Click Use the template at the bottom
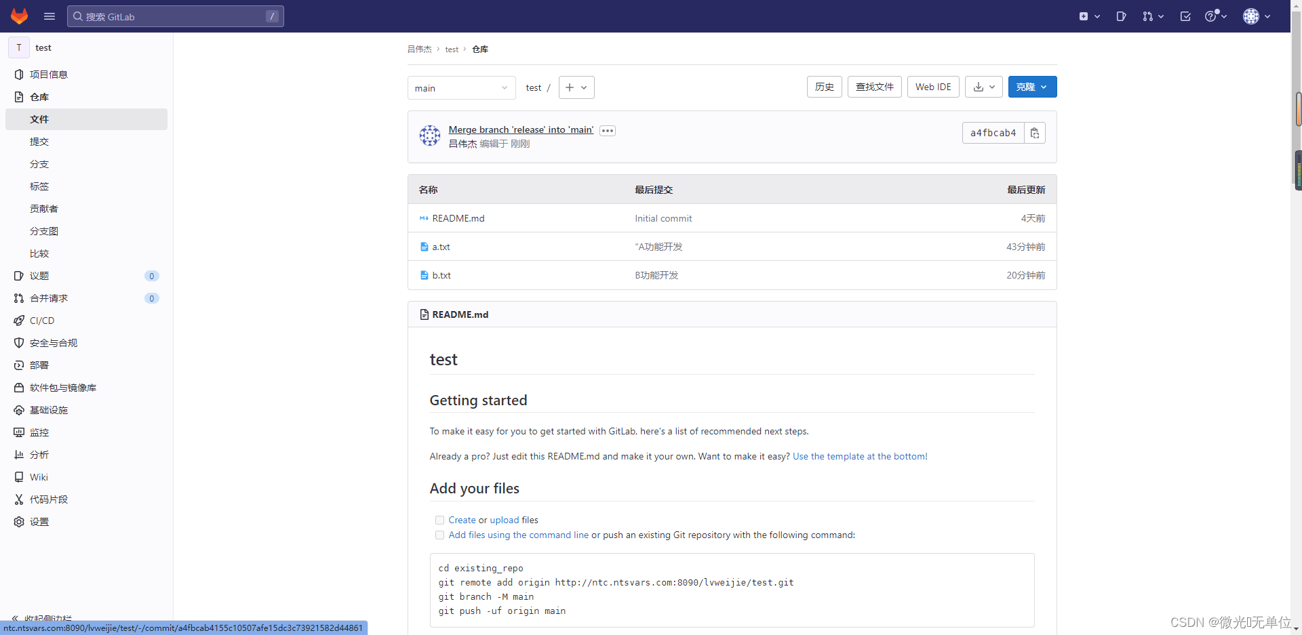 click(x=860, y=456)
